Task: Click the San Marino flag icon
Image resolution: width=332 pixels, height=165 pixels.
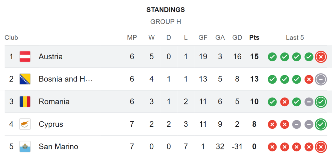Action: (x=25, y=147)
